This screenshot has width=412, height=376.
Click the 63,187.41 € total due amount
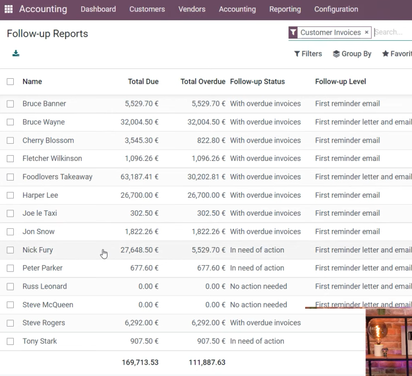pos(140,177)
